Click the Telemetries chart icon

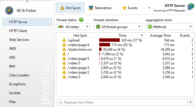(x=91, y=8)
